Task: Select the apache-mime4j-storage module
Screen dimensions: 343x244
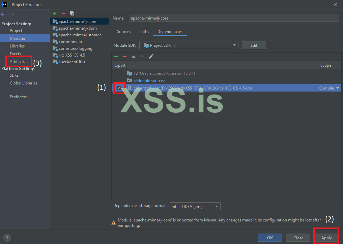Action: coord(80,35)
